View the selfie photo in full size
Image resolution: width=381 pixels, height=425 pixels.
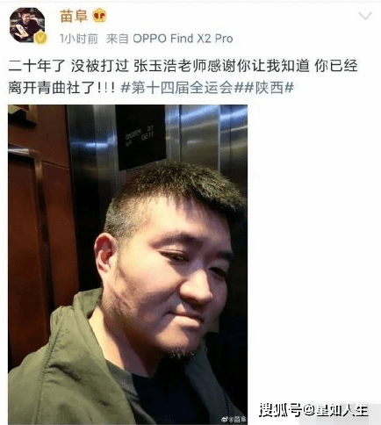click(127, 264)
